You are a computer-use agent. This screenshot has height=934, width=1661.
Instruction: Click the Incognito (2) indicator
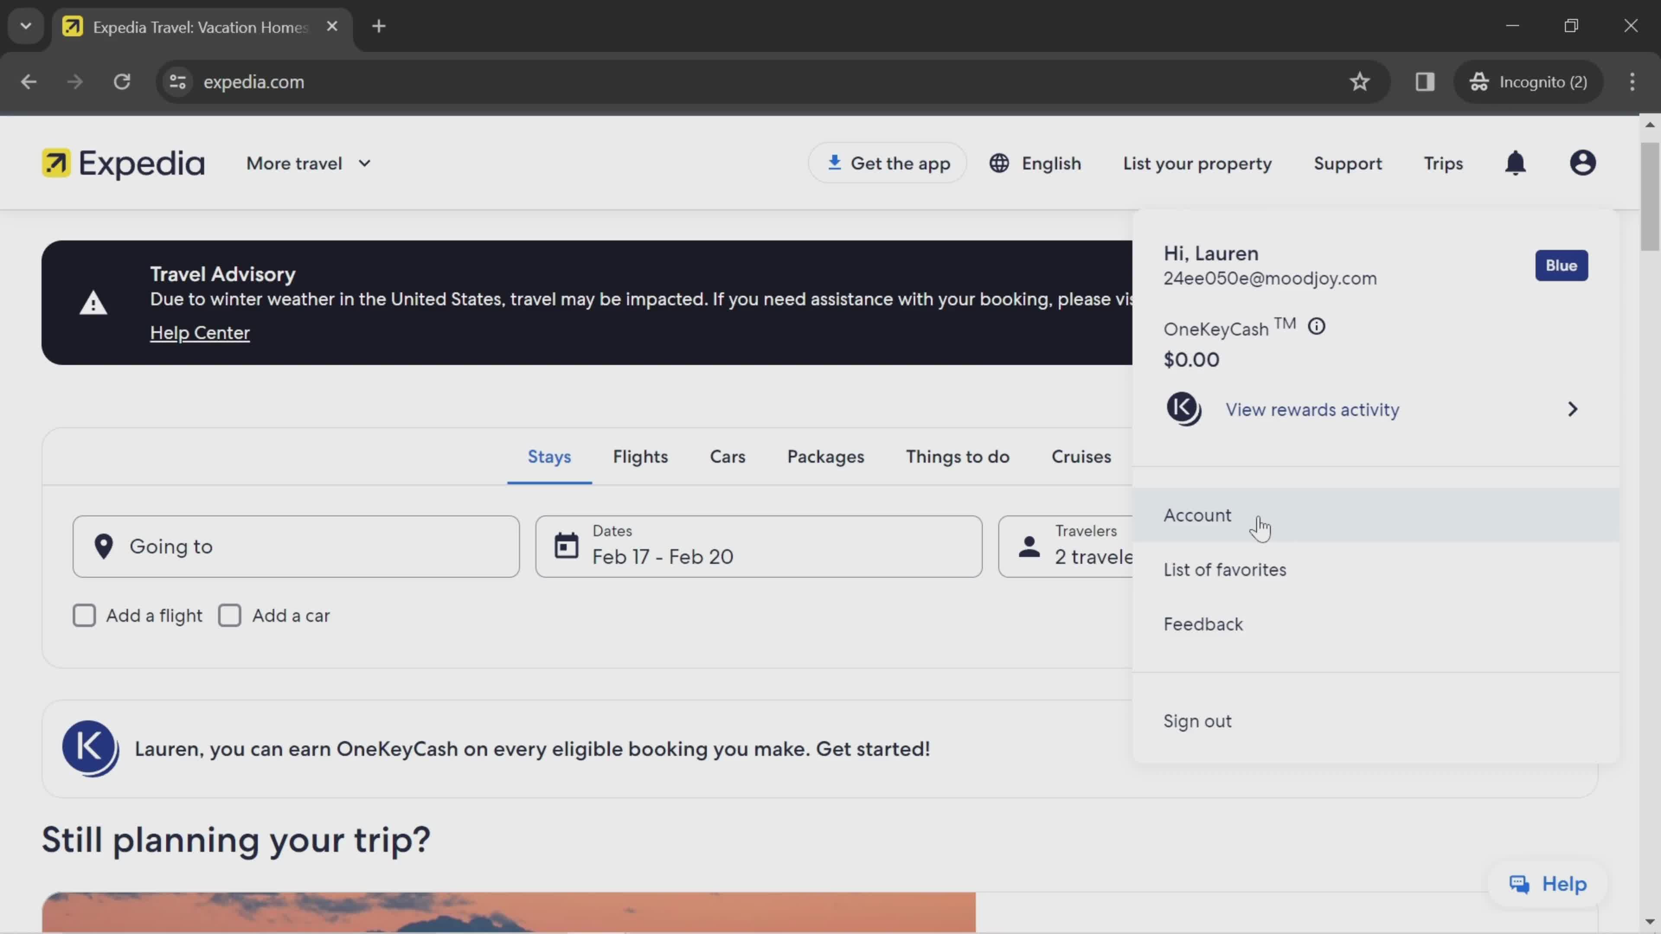[1527, 82]
